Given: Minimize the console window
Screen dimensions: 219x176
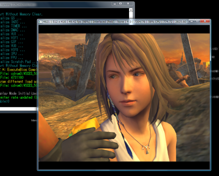Looking at the screenshot, I should (115, 4).
